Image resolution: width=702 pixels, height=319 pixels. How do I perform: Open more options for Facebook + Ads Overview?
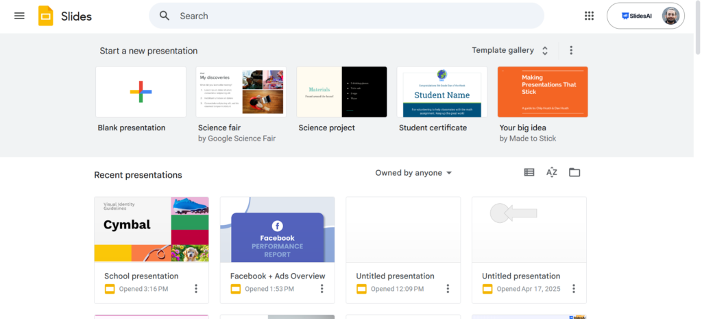(x=322, y=289)
